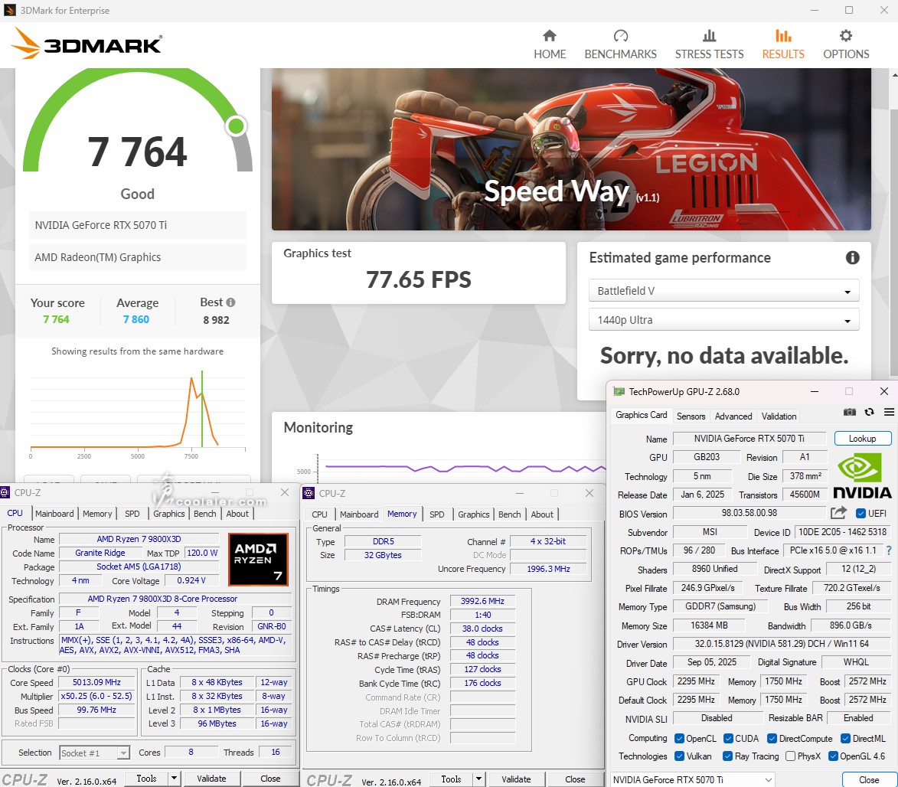Viewport: 898px width, 787px height.
Task: Toggle the DirectML checkbox
Action: (x=845, y=738)
